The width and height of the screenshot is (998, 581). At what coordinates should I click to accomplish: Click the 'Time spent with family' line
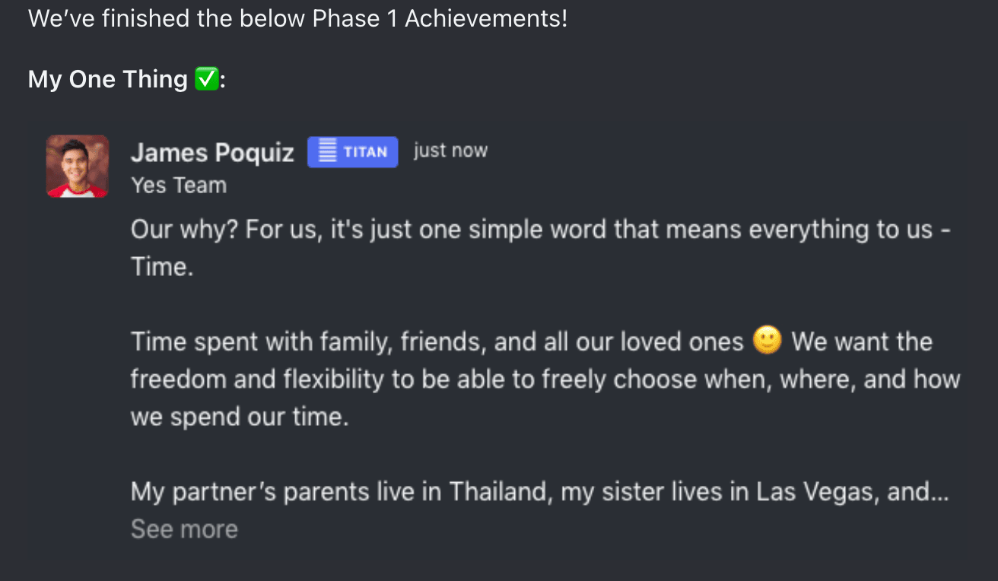point(437,342)
